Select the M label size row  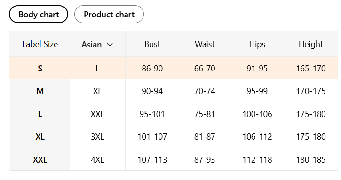(x=174, y=91)
